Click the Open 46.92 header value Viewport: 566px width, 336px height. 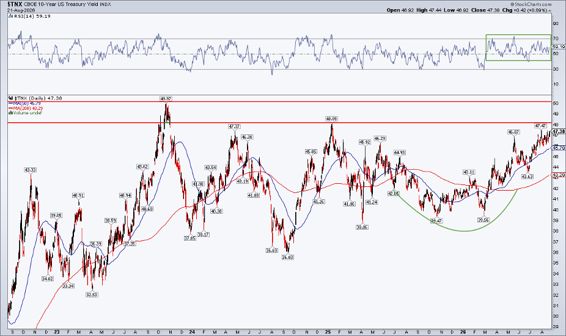click(x=400, y=10)
